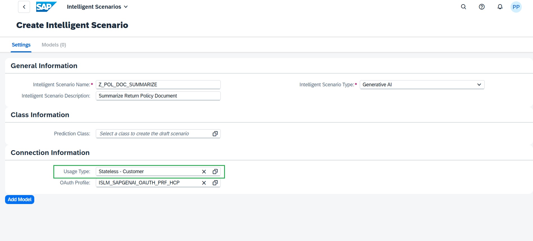
Task: Click the Intelligent Scenario Type label
Action: coord(327,85)
